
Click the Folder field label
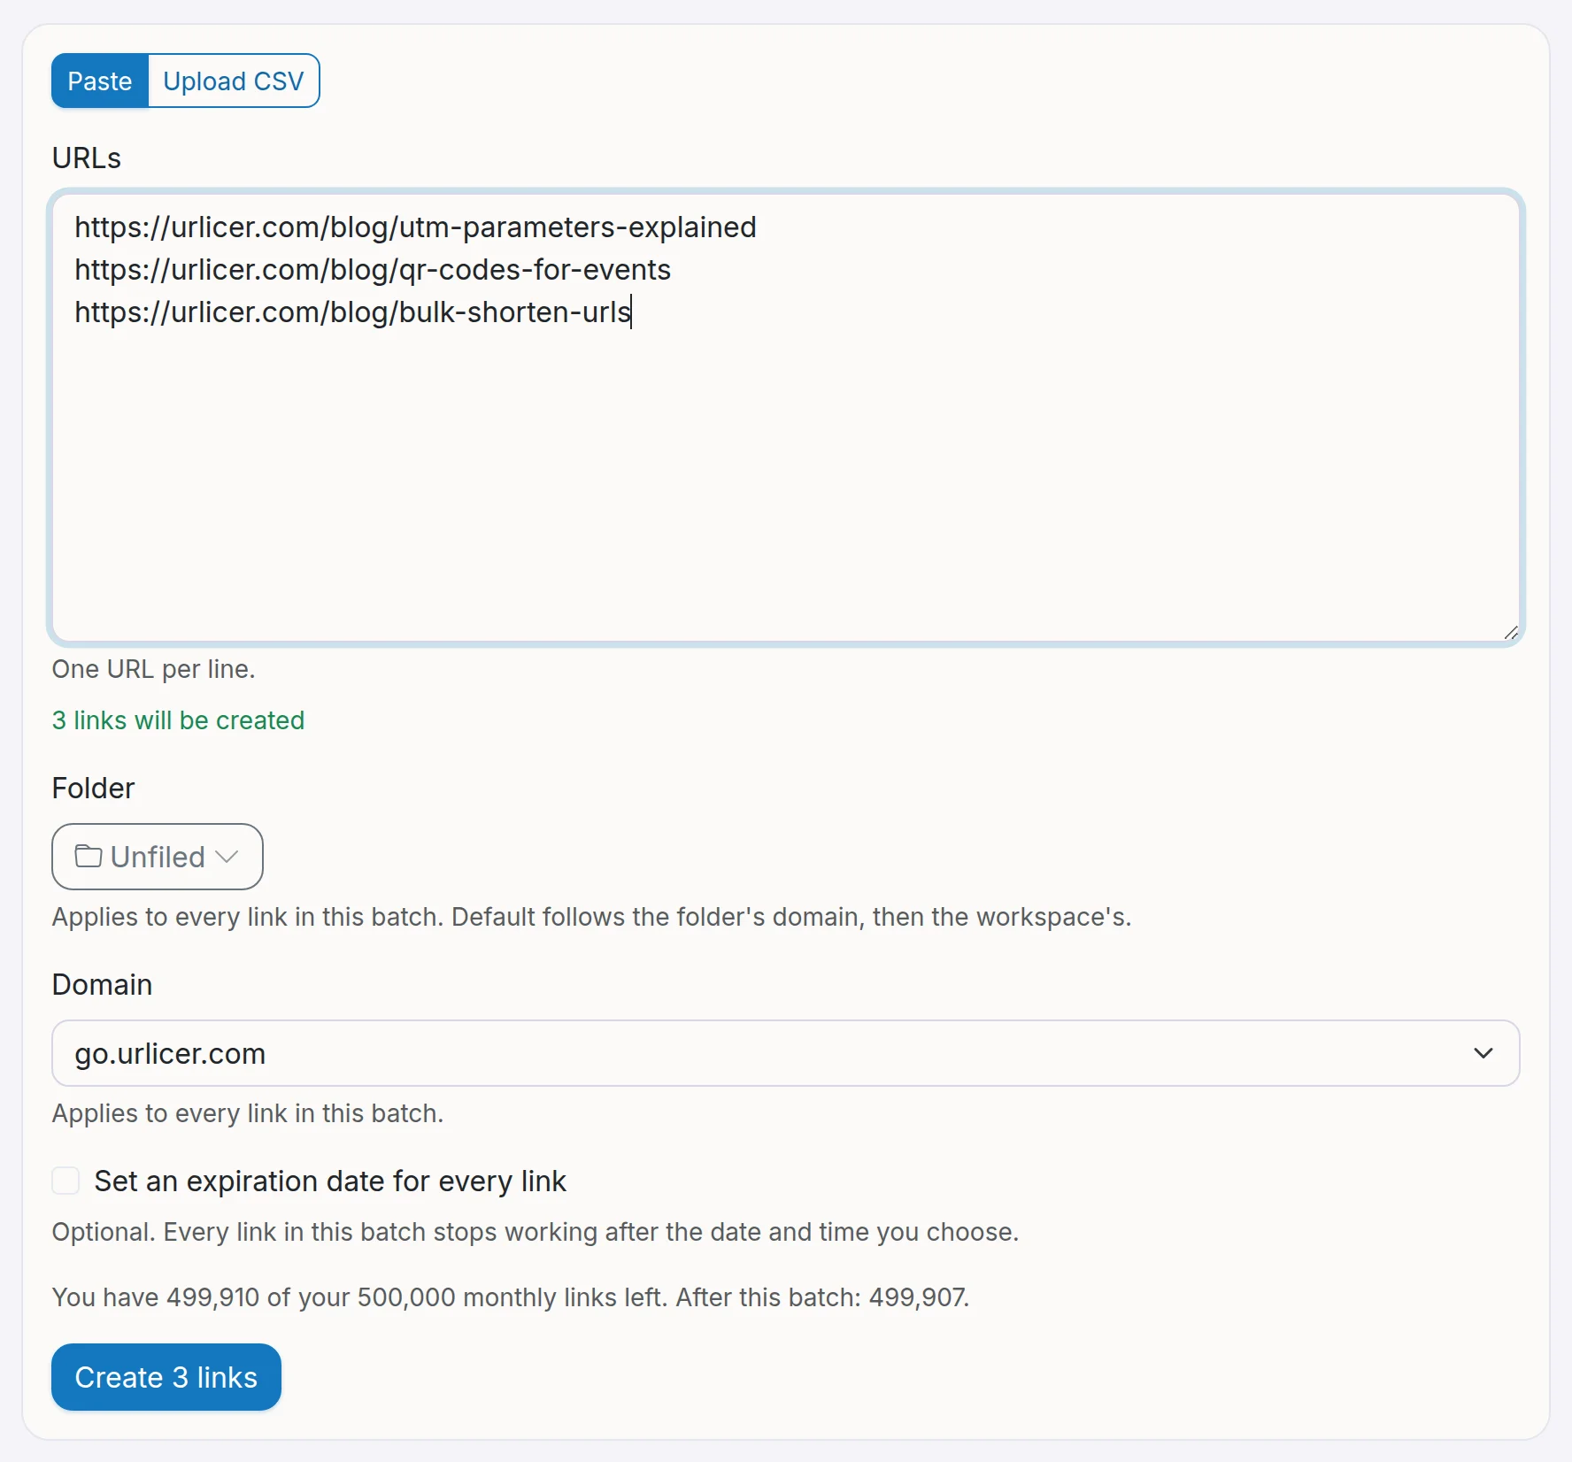(x=93, y=789)
